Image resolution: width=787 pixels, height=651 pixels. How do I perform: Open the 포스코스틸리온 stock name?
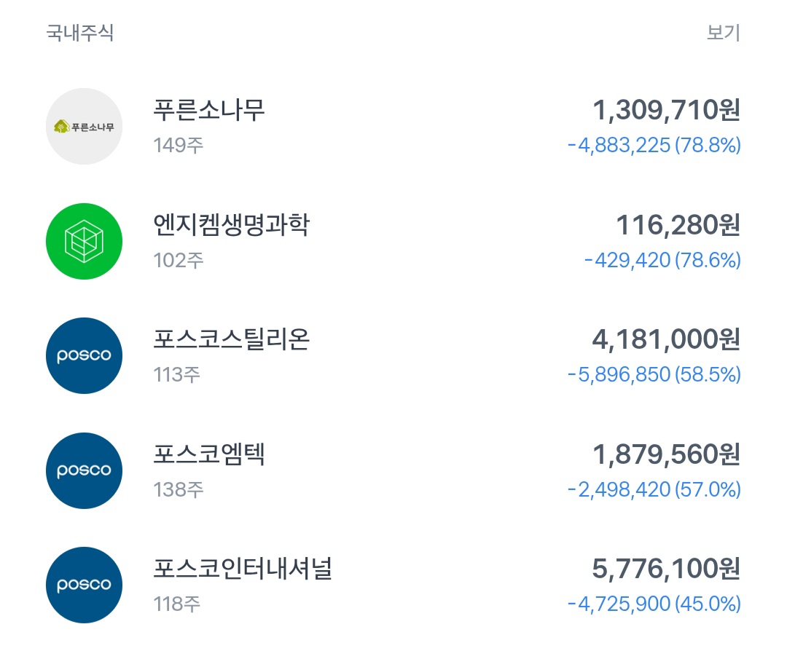[231, 339]
